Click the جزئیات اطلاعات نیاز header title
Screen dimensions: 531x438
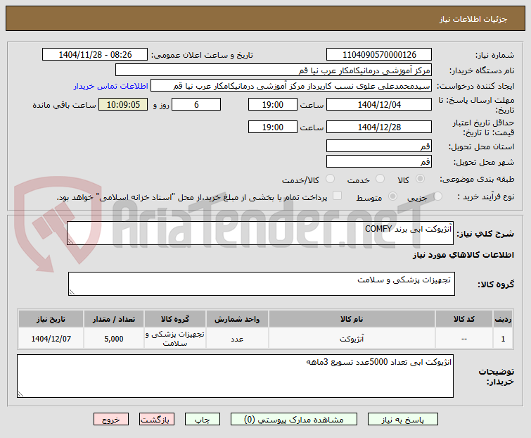pos(473,19)
